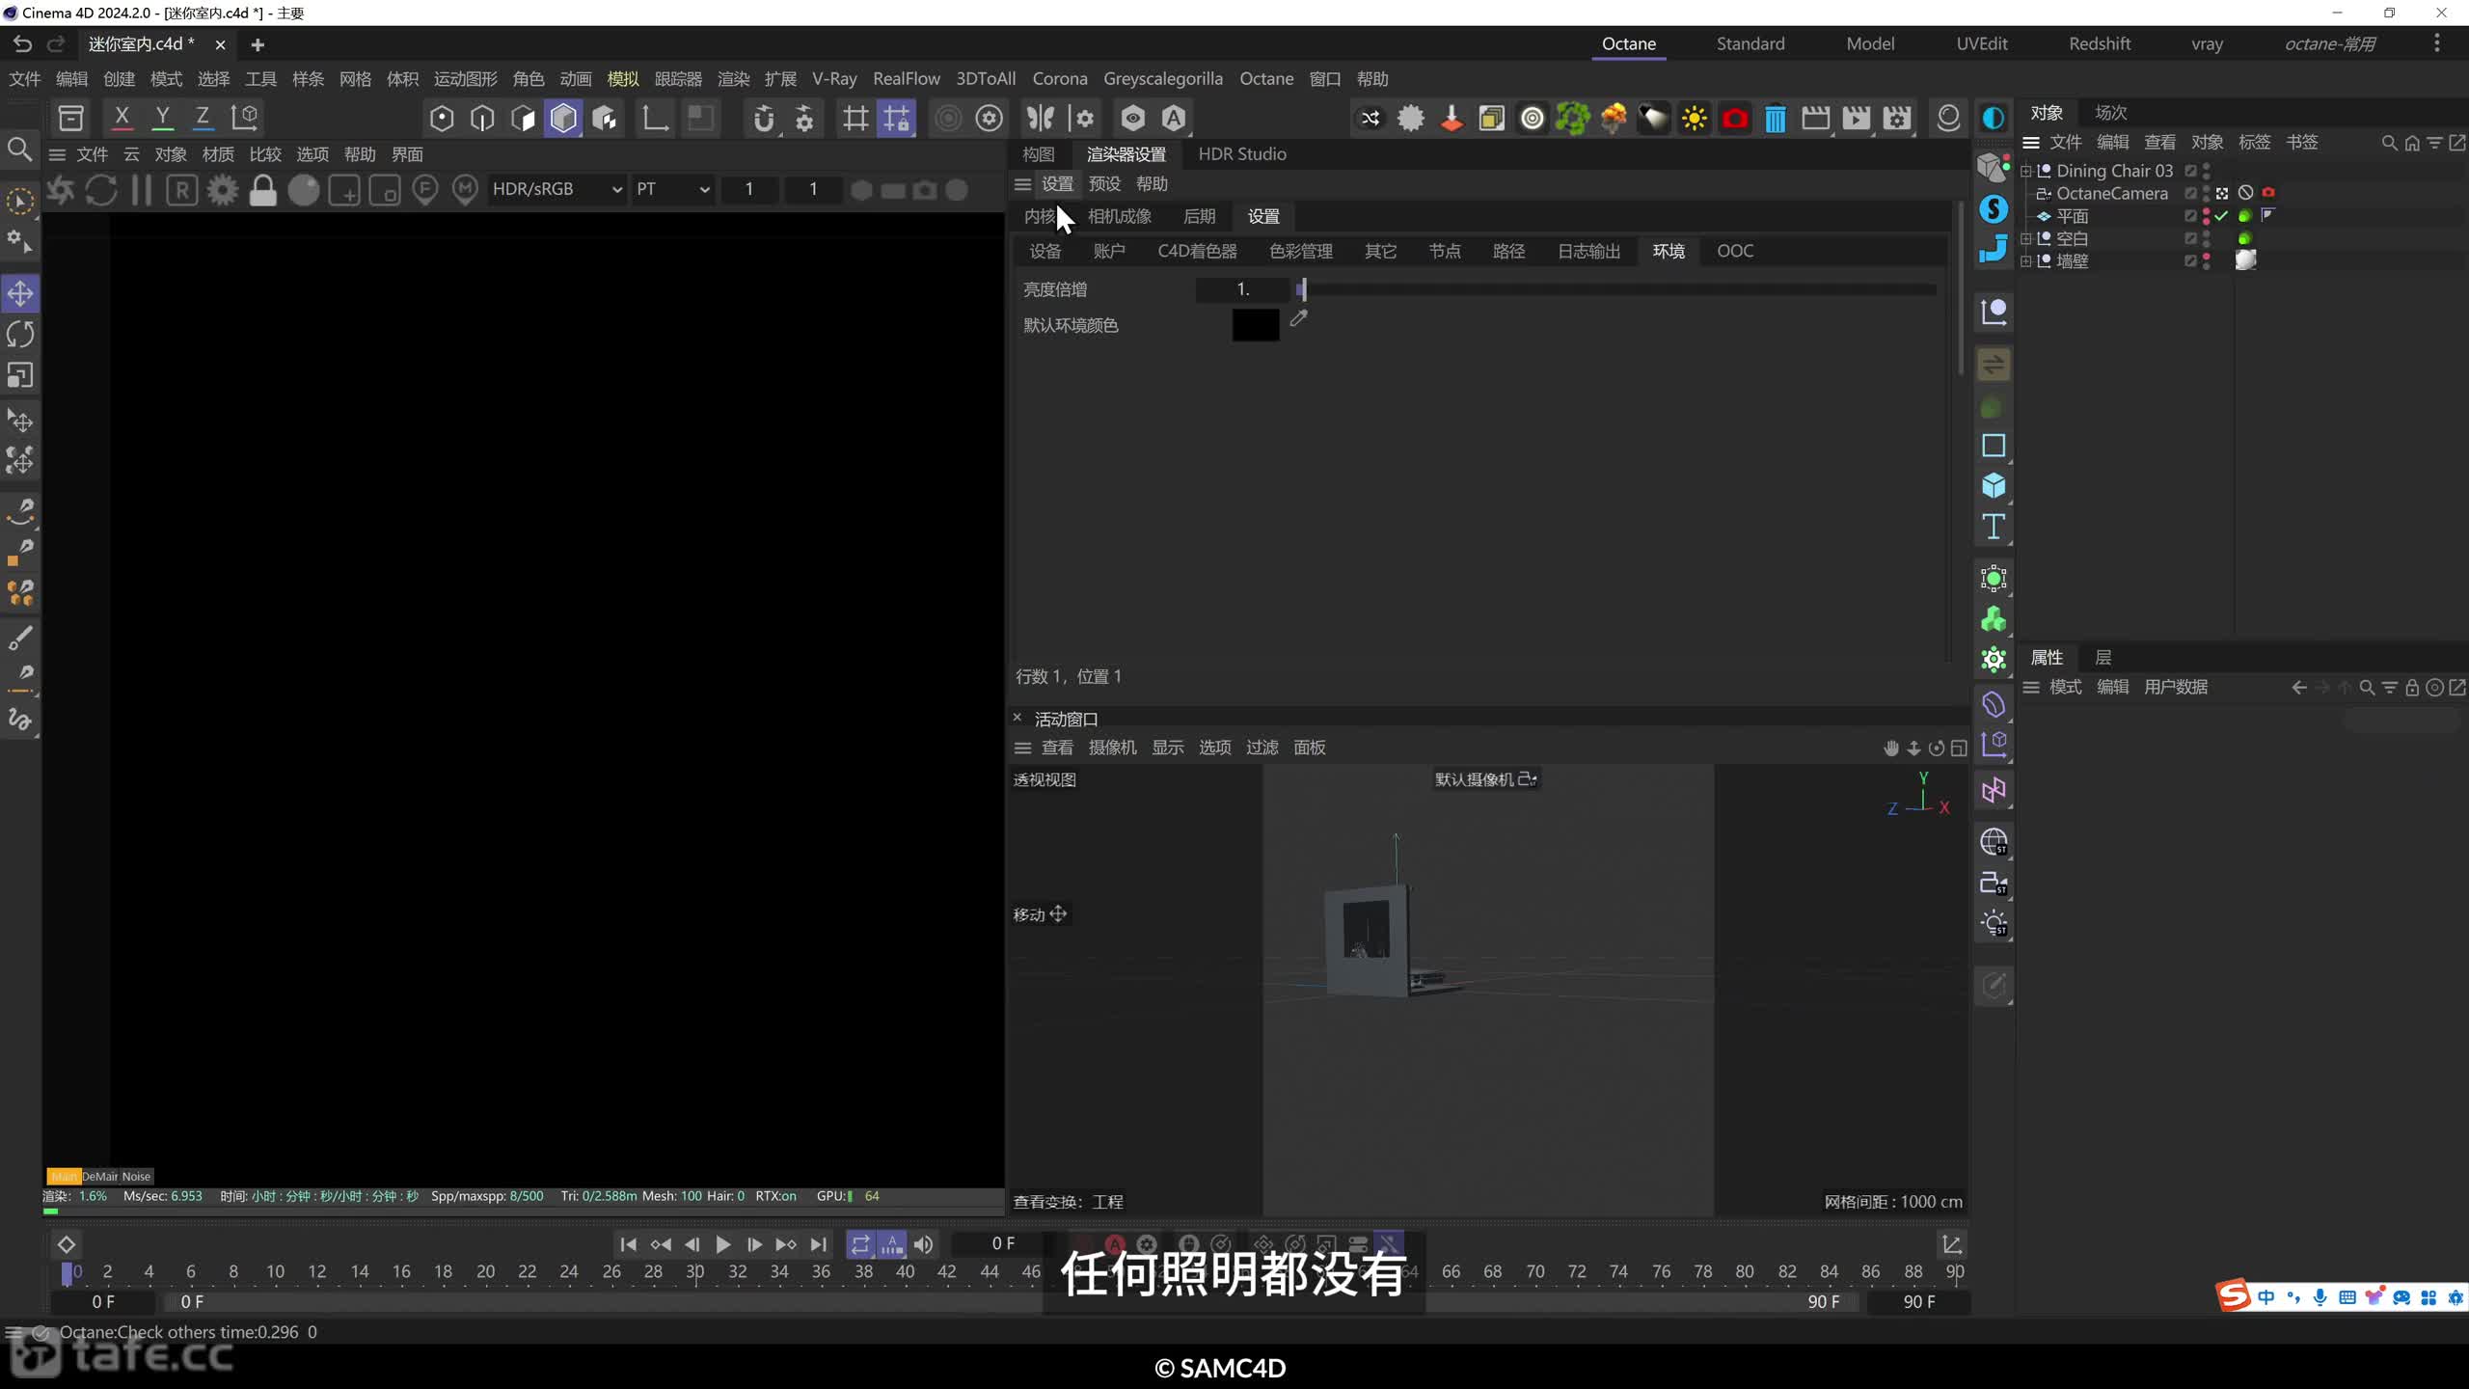Image resolution: width=2469 pixels, height=1389 pixels.
Task: Click the Octane daylight sun icon
Action: pos(1695,119)
